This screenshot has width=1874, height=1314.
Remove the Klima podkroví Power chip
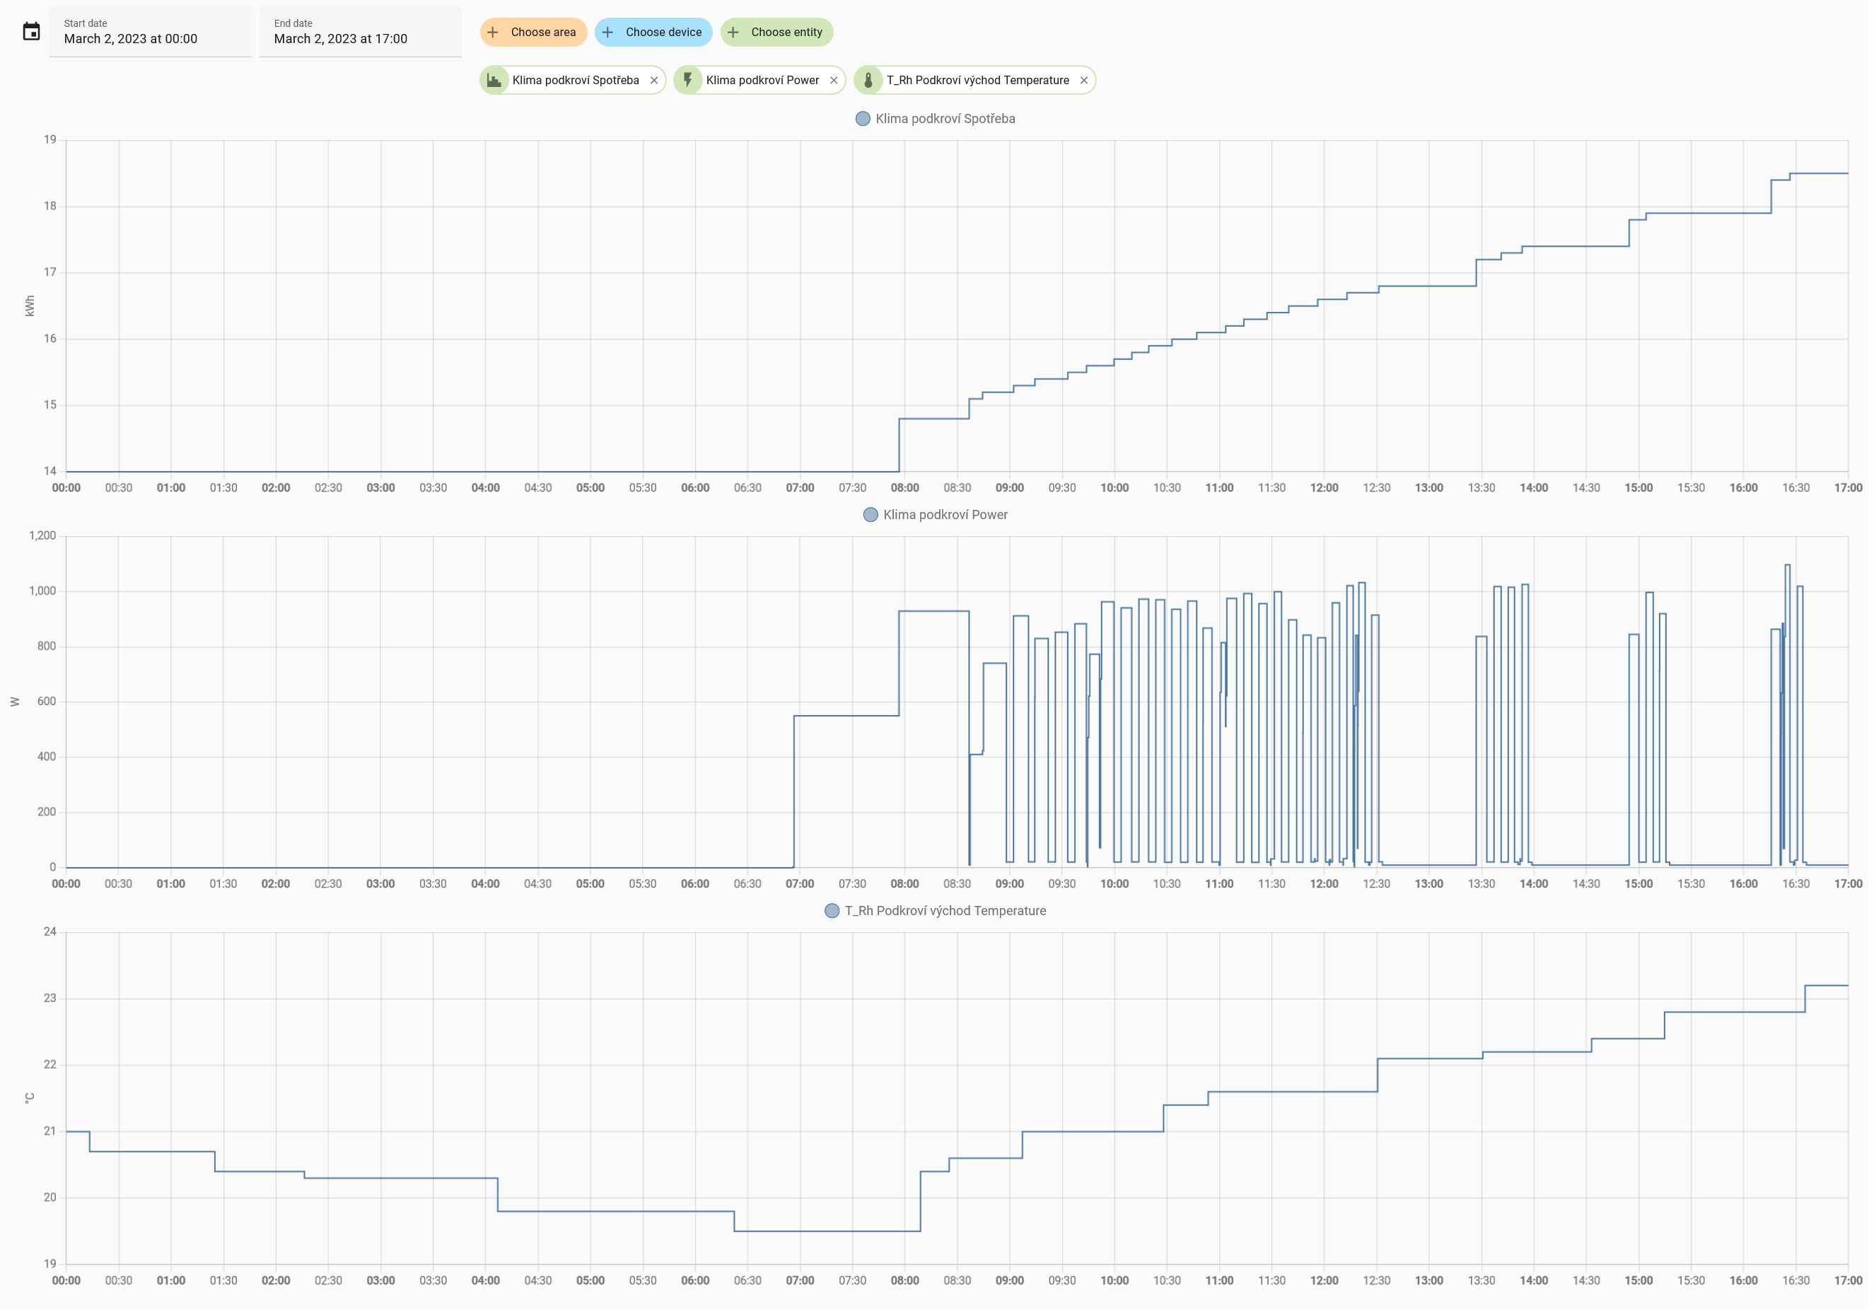tap(833, 80)
